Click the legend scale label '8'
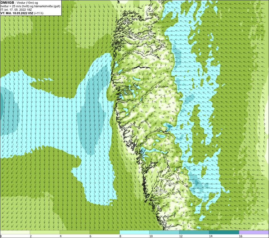The image size is (269, 238). pyautogui.click(x=120, y=236)
